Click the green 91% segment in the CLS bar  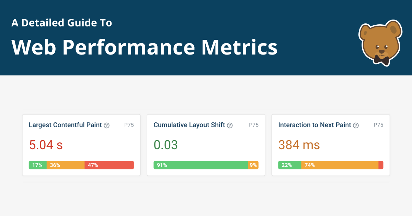click(x=201, y=165)
